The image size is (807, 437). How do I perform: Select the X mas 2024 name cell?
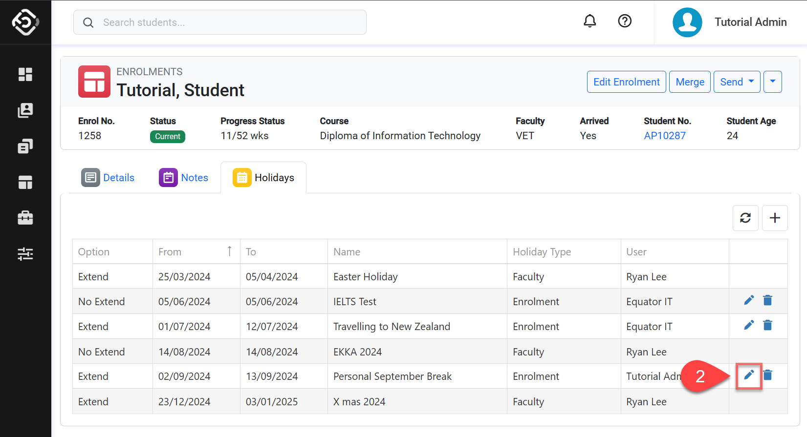[x=417, y=401]
